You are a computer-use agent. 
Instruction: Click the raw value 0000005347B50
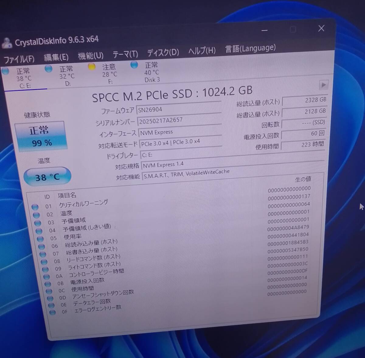288,251
